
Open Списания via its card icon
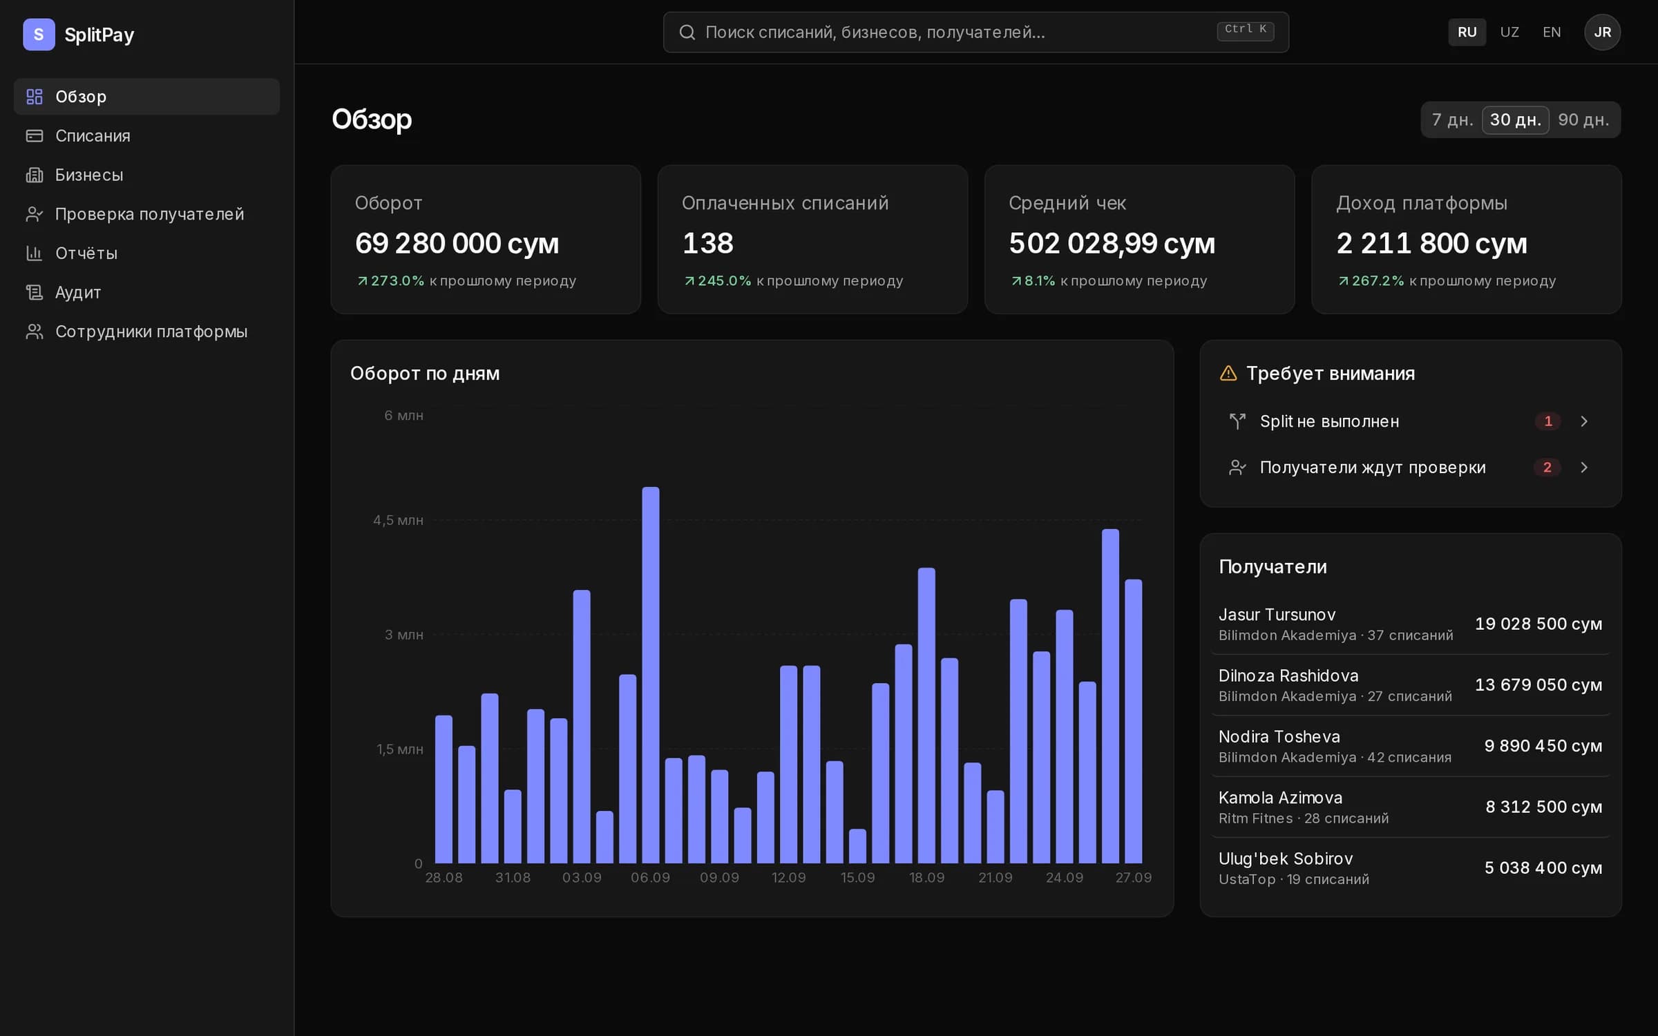click(x=35, y=136)
